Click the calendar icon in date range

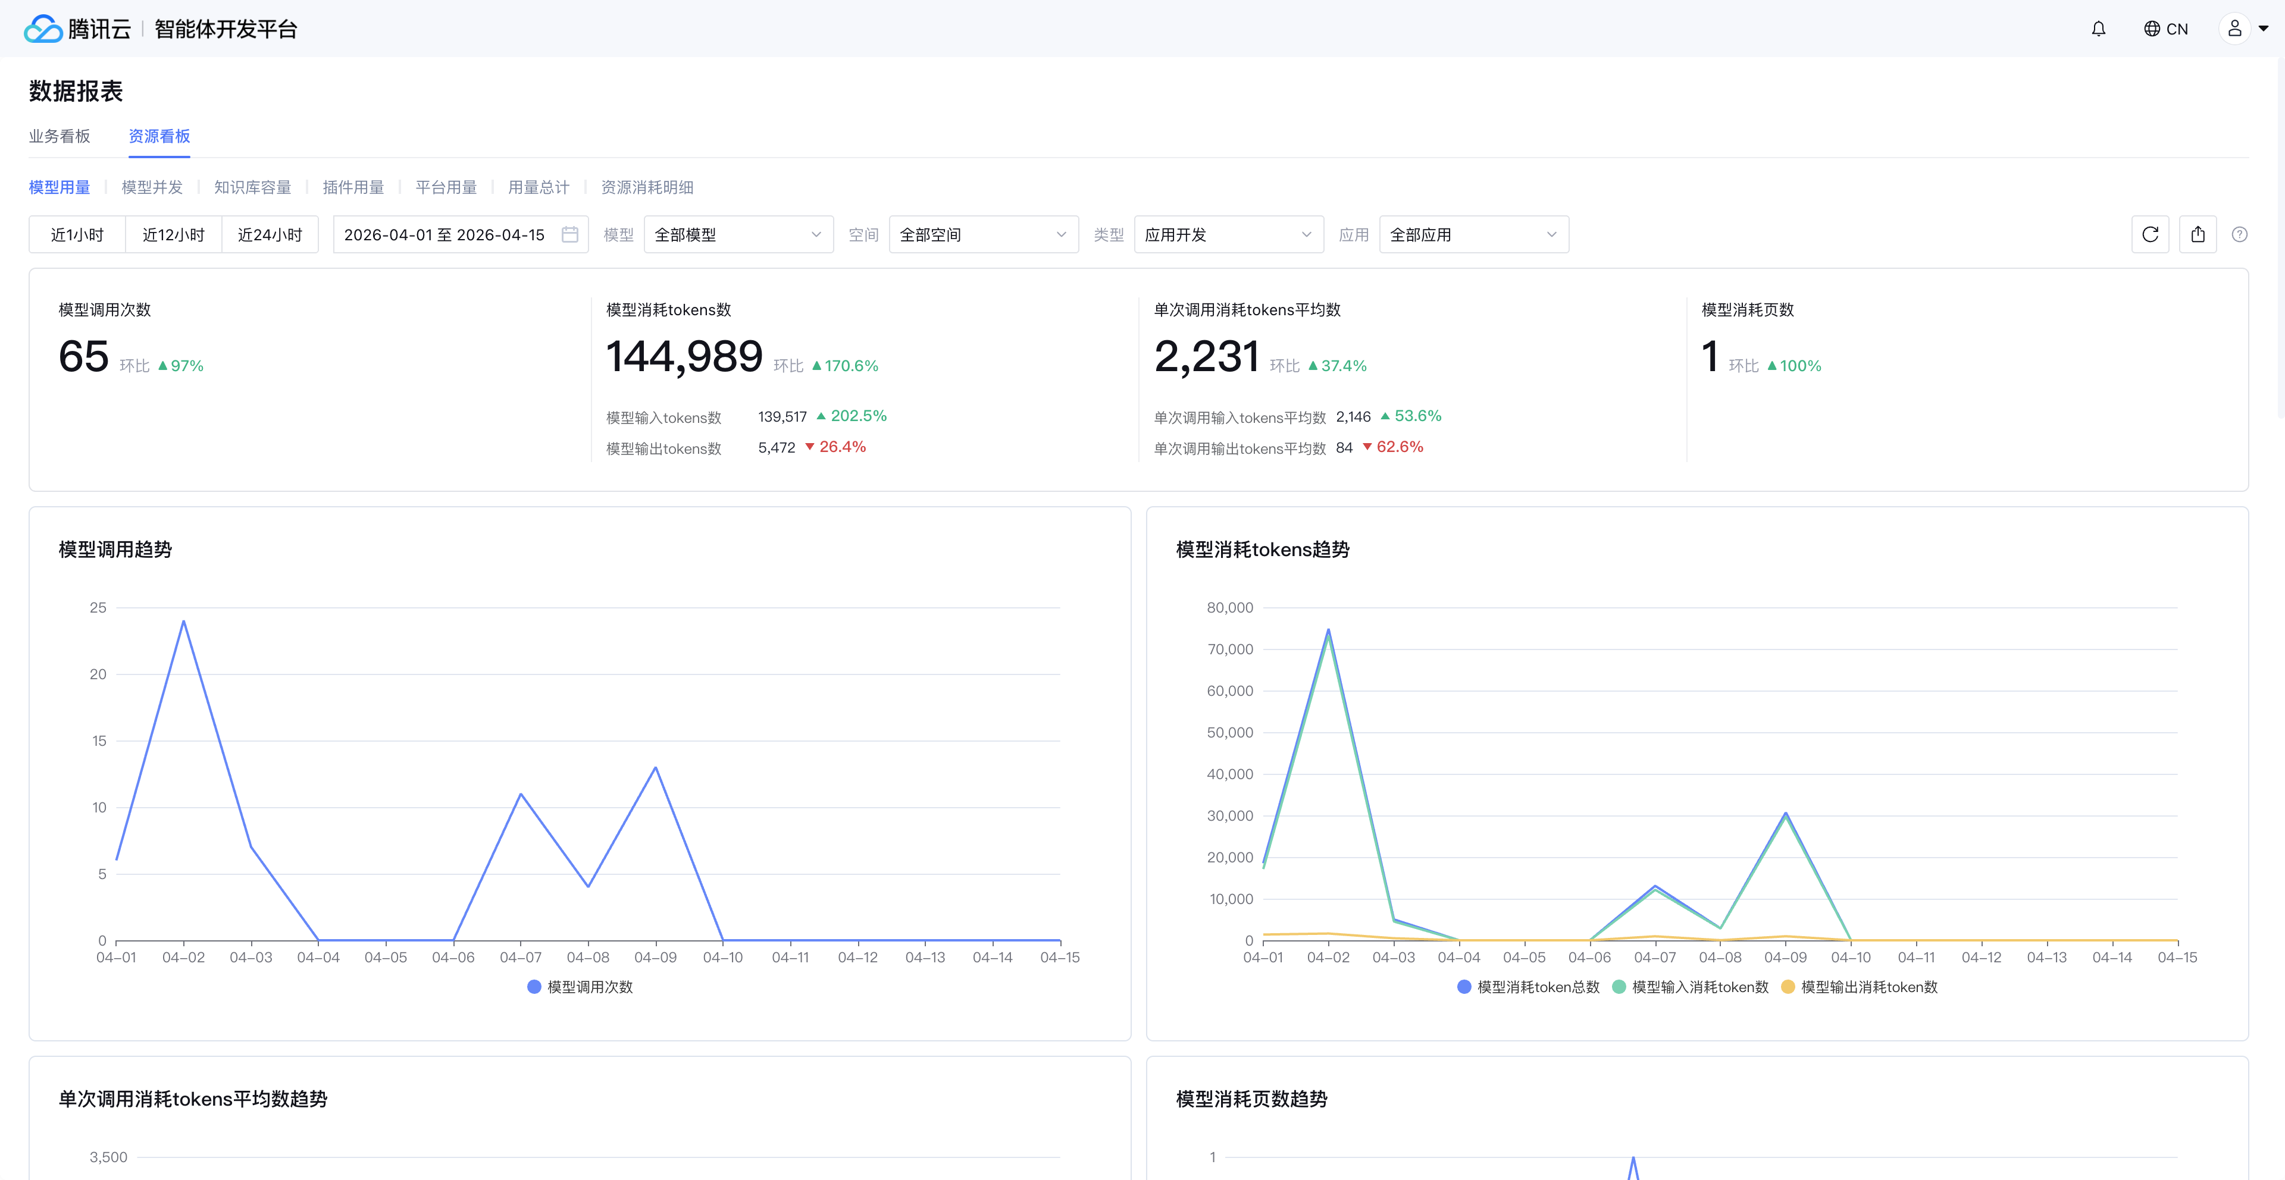click(569, 235)
